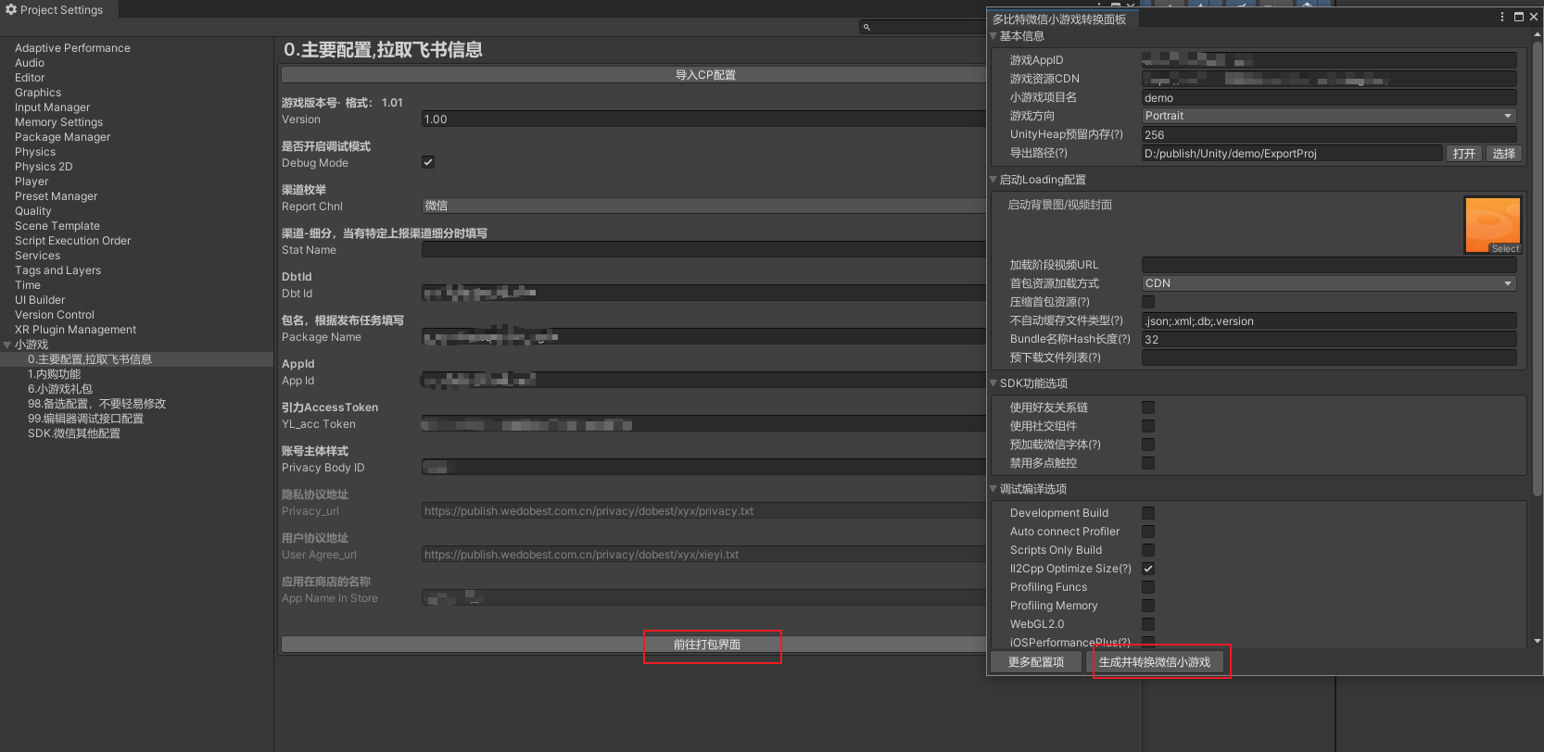Click the magnifier search box in Project Settings
Screen dimensions: 1544x752
click(922, 27)
